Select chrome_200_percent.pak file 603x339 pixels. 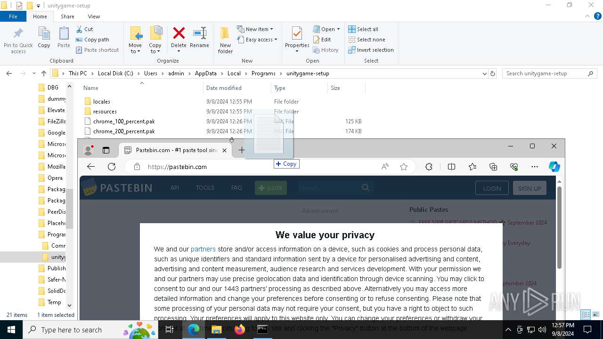(x=124, y=131)
